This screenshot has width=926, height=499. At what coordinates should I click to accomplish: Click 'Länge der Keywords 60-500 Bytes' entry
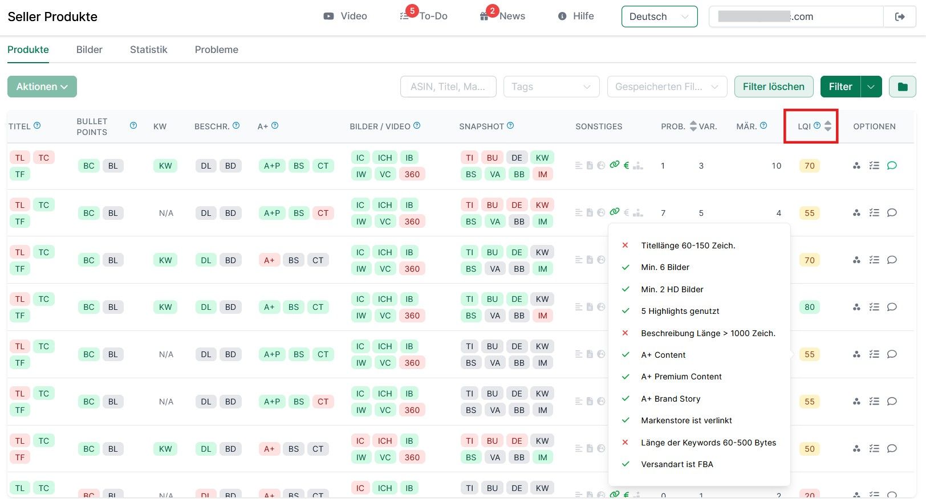[709, 443]
